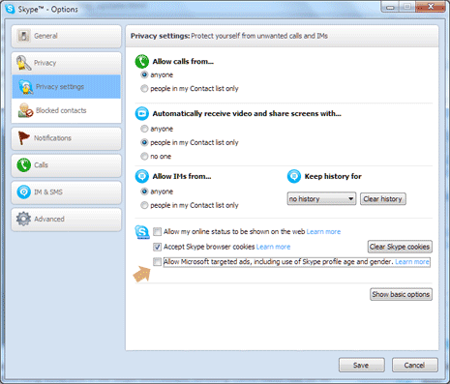The height and width of the screenshot is (384, 450).
Task: Click the General section icon
Action: click(23, 36)
